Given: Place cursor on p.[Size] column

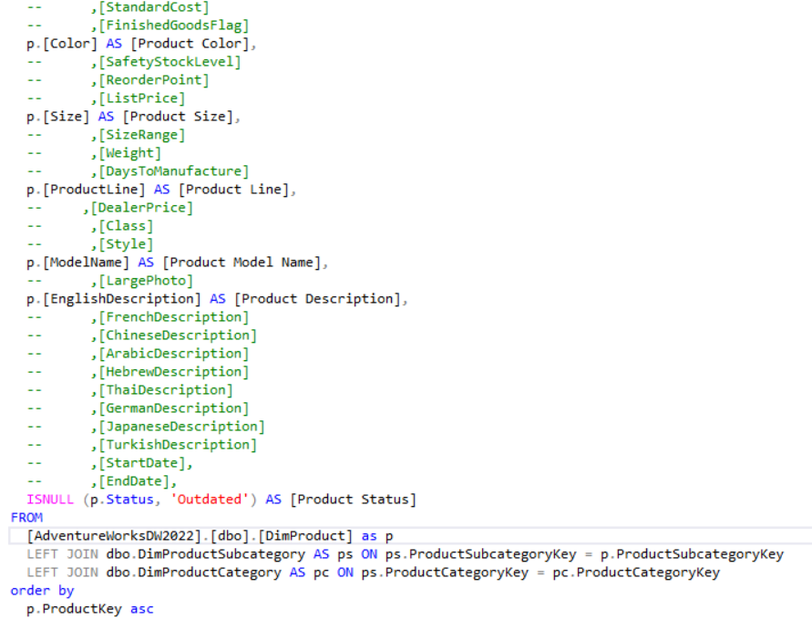Looking at the screenshot, I should (x=58, y=117).
